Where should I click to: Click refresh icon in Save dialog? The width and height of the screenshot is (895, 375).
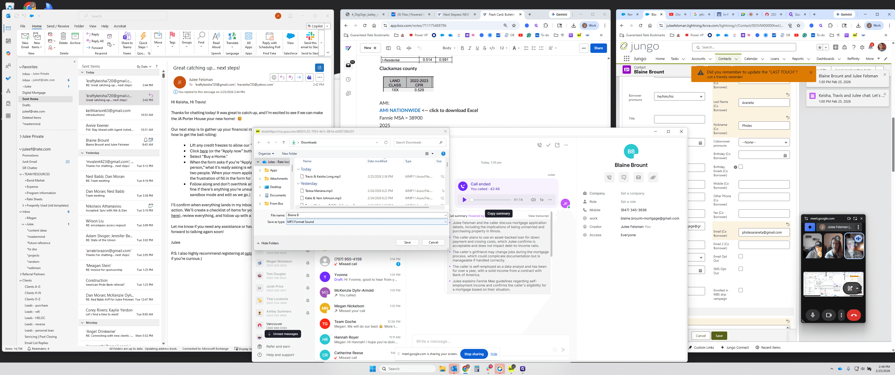pos(386,142)
